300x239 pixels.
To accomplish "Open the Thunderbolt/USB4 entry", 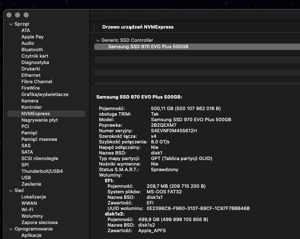I will point(42,172).
